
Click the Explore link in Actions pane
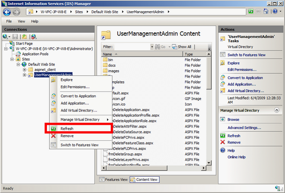[233, 63]
